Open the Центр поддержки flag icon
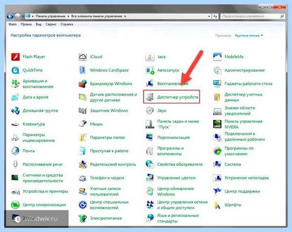 (217, 191)
